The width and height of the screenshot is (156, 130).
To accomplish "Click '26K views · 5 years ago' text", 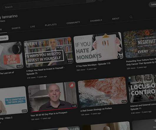I will (87, 69).
